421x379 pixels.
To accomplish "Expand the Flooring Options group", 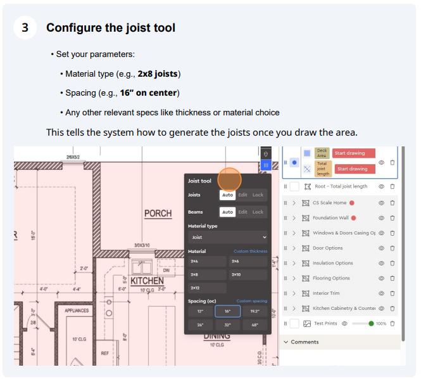I will 294,278.
